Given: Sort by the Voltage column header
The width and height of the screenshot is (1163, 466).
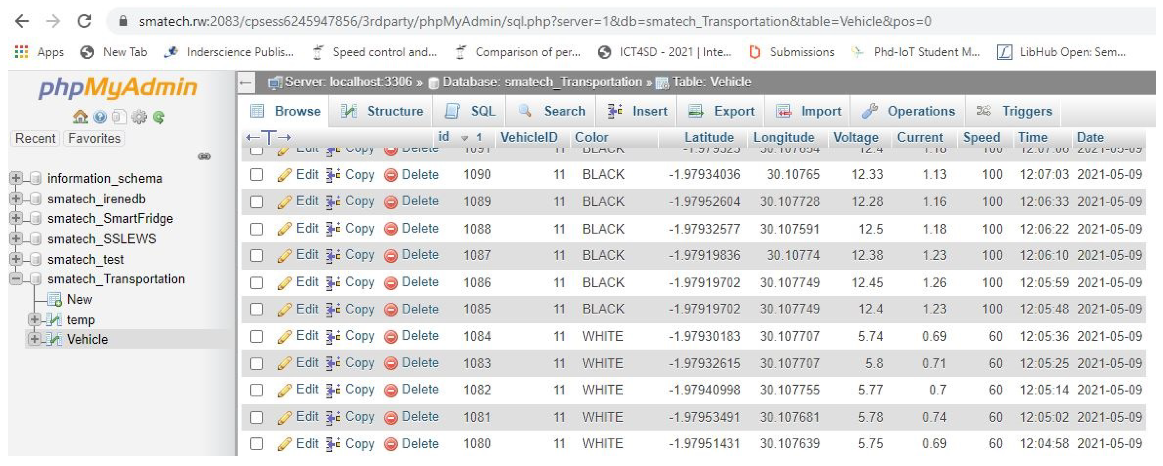Looking at the screenshot, I should [855, 137].
